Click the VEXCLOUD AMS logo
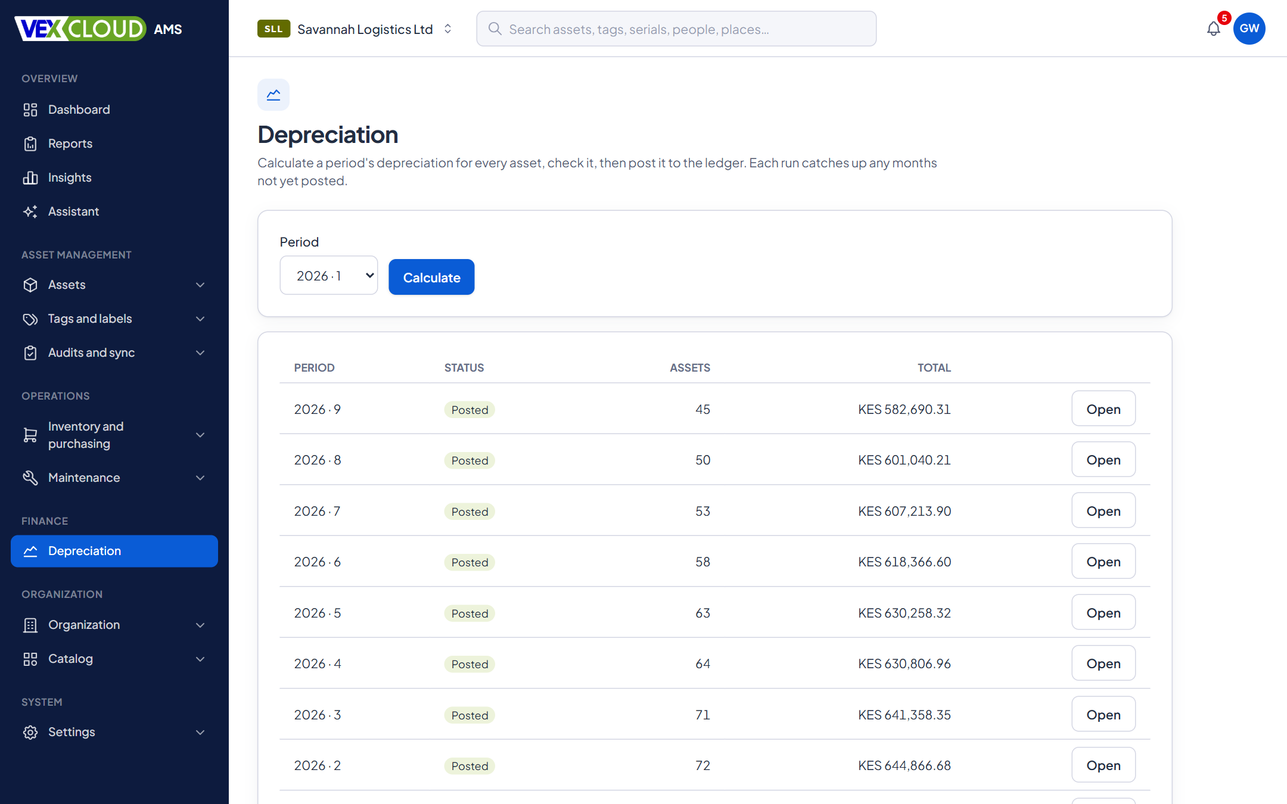 click(x=98, y=29)
